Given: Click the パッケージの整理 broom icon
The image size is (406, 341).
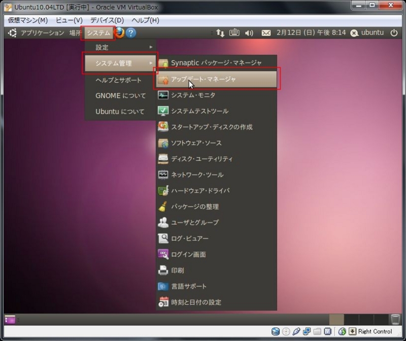Looking at the screenshot, I should tap(163, 207).
